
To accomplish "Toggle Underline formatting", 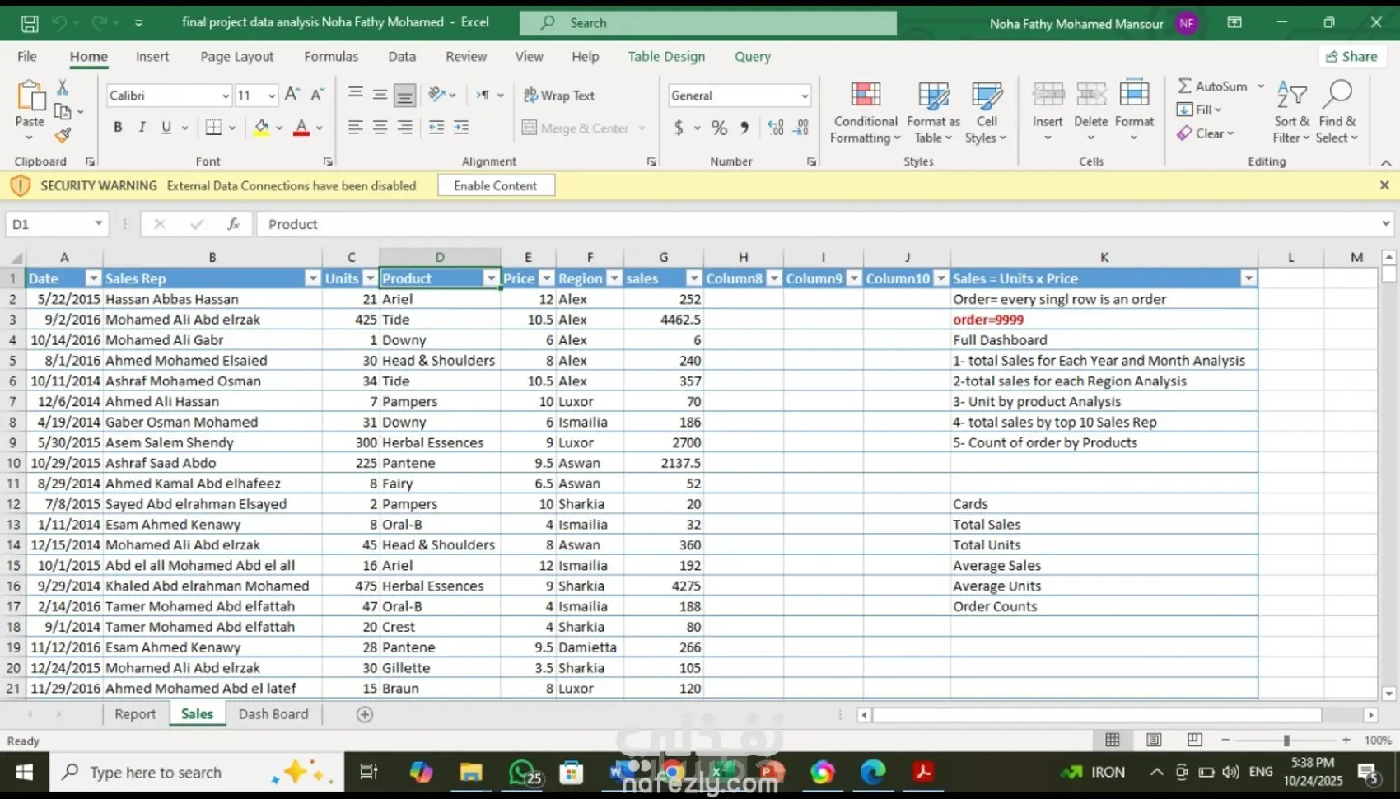I will coord(166,128).
